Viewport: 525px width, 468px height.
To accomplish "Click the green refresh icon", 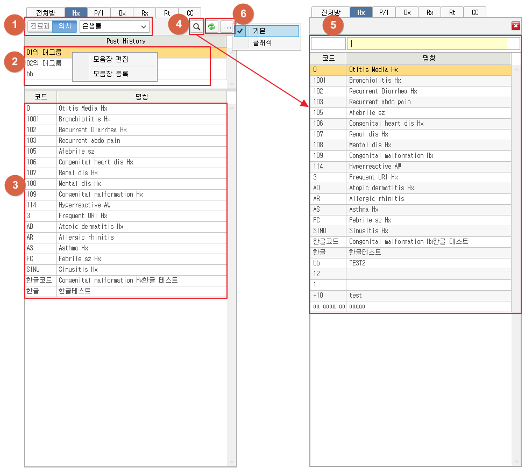I will click(212, 26).
